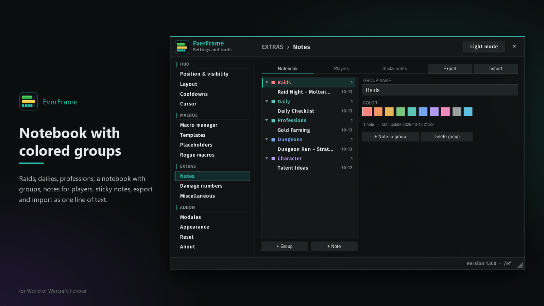544x306 pixels.
Task: Collapse the Character group arrow
Action: [267, 158]
